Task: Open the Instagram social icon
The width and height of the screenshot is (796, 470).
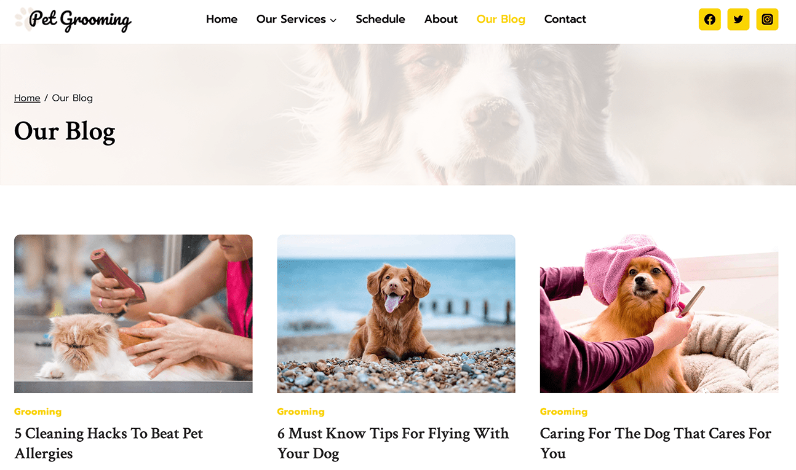Action: pyautogui.click(x=767, y=19)
